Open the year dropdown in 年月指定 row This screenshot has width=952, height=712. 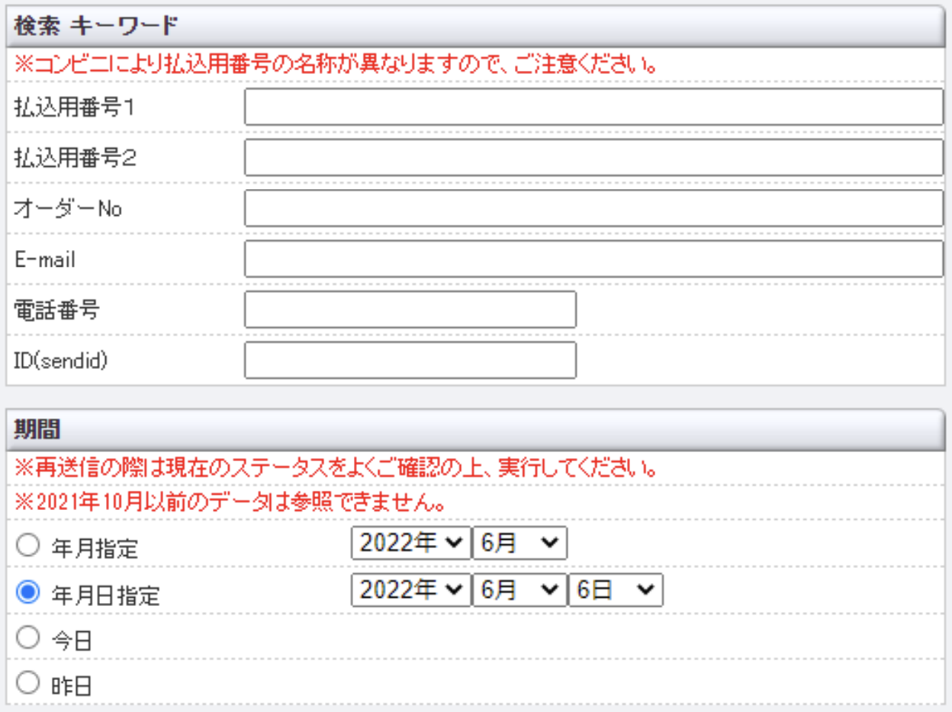411,543
